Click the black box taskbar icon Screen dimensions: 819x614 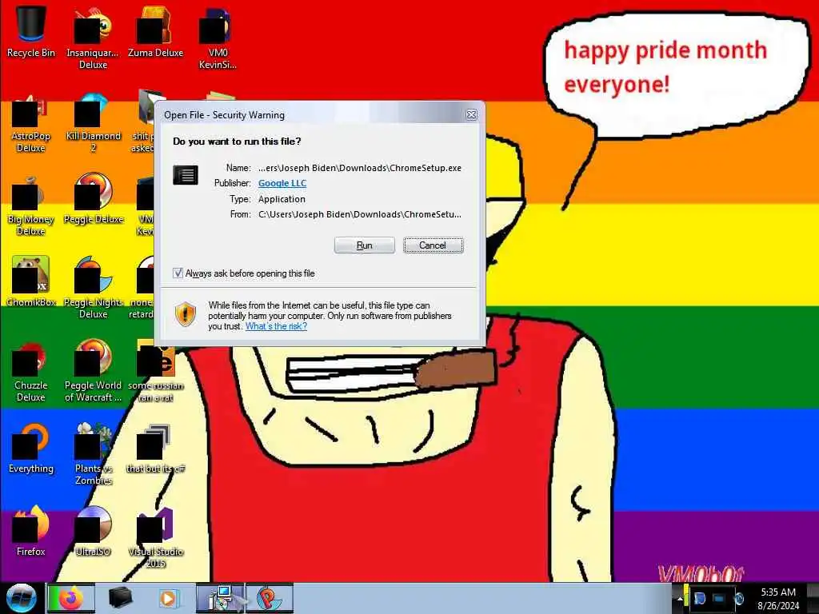coord(120,598)
